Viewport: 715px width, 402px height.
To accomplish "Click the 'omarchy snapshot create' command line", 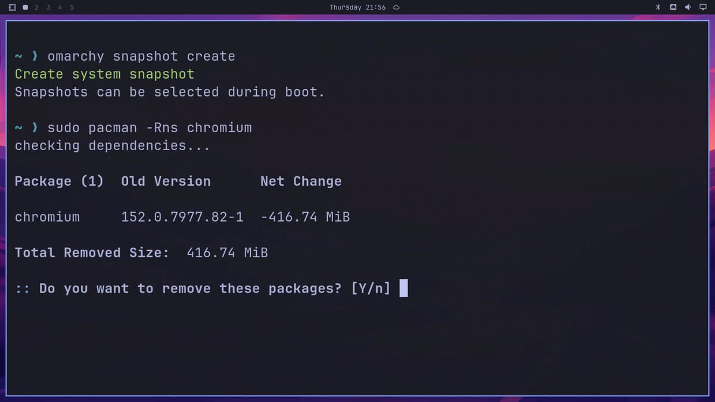I will (141, 56).
